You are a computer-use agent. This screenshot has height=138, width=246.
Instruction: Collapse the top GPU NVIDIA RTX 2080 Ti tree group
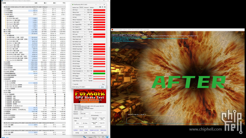click(3, 7)
